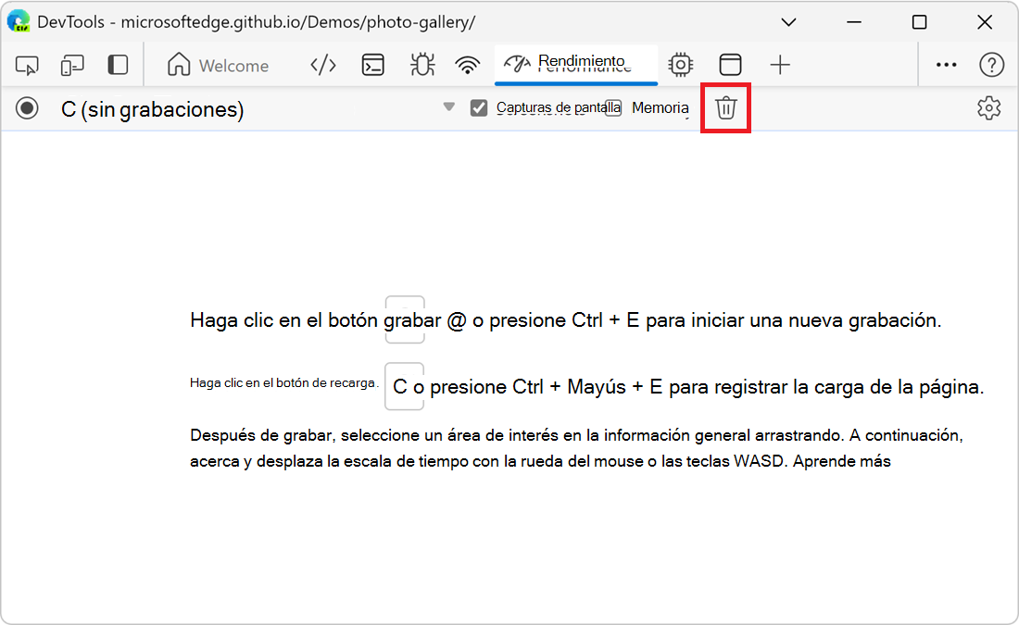Enable the Capturas de pantalla checkbox

pyautogui.click(x=479, y=107)
